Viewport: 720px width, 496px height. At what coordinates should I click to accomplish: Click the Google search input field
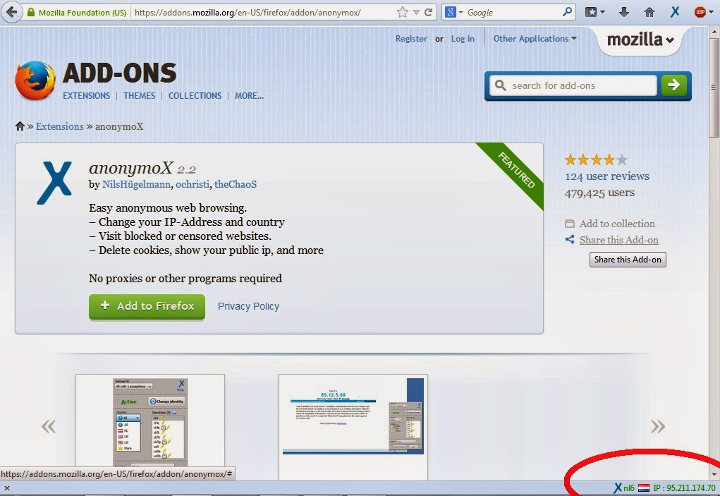pos(513,13)
